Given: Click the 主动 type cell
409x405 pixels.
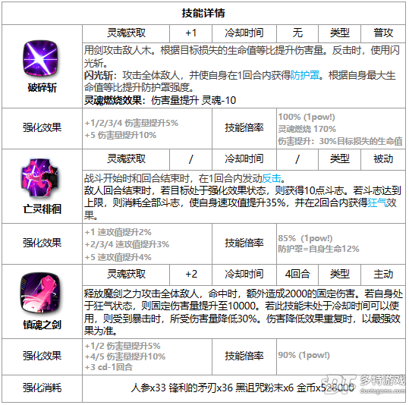Looking at the screenshot, I should click(383, 274).
